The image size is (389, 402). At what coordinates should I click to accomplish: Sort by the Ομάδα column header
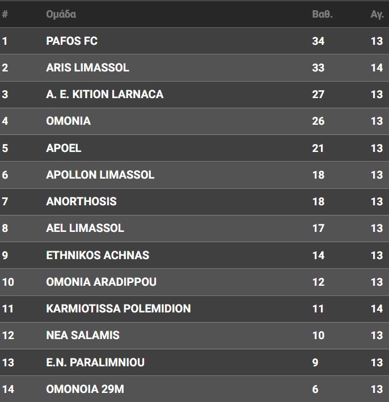point(61,14)
